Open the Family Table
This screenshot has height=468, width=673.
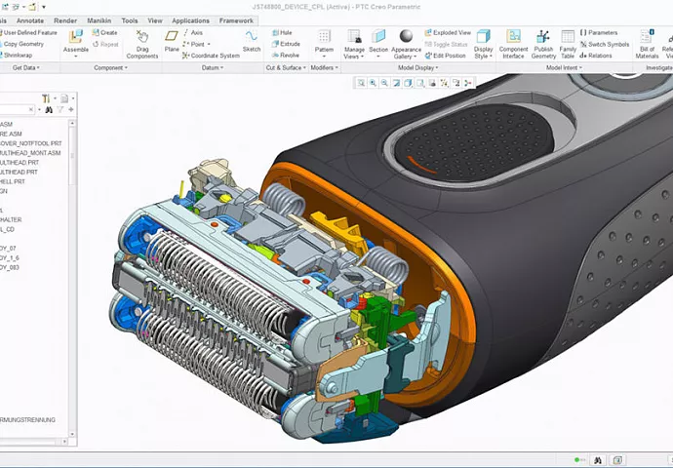[568, 38]
